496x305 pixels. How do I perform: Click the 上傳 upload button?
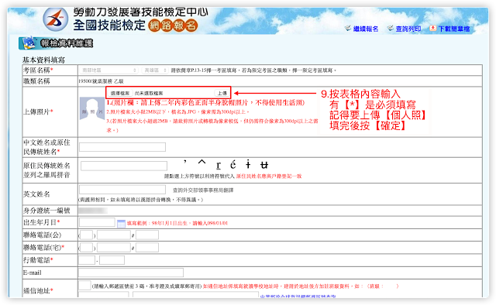222,93
